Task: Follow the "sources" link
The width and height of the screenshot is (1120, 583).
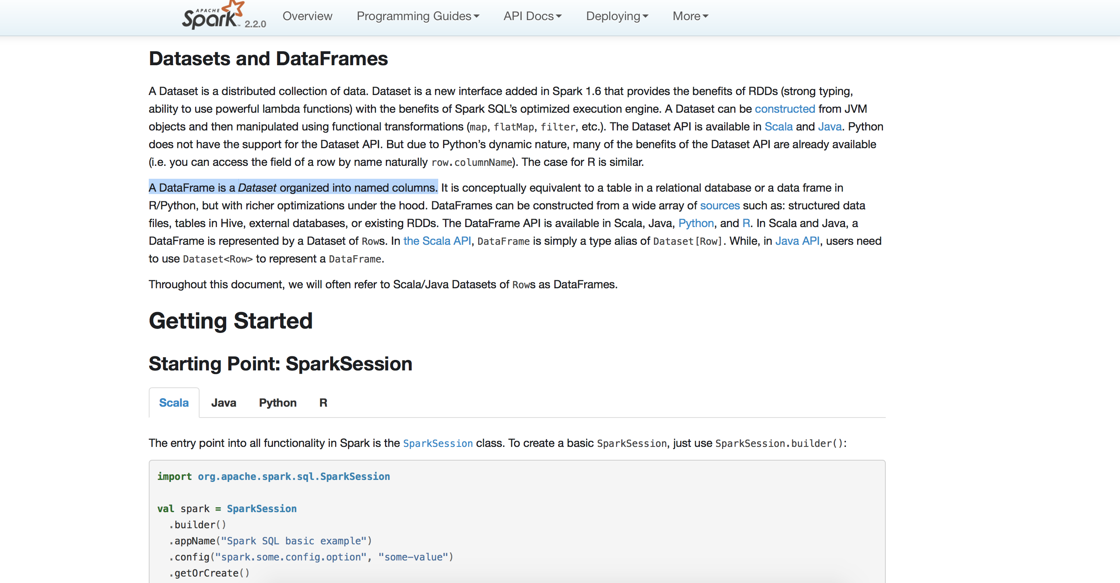Action: (x=720, y=206)
